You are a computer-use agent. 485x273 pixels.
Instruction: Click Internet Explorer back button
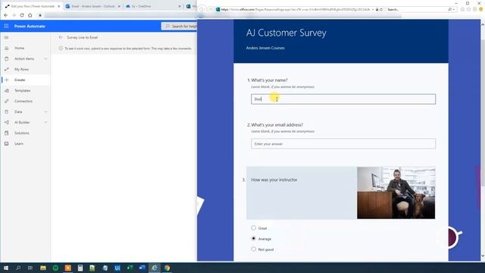coord(202,10)
